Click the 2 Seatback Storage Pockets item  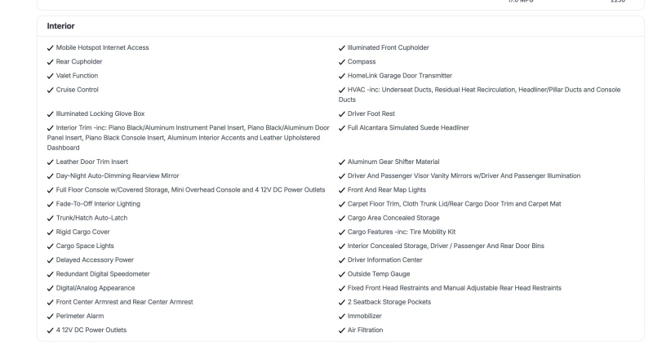(389, 301)
